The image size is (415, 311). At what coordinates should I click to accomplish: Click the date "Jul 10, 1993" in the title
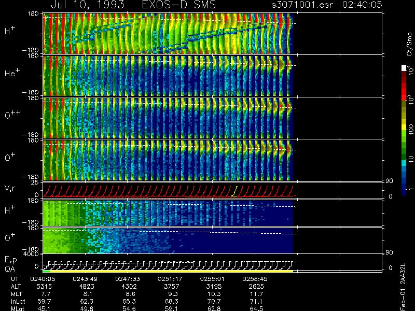[x=87, y=5]
